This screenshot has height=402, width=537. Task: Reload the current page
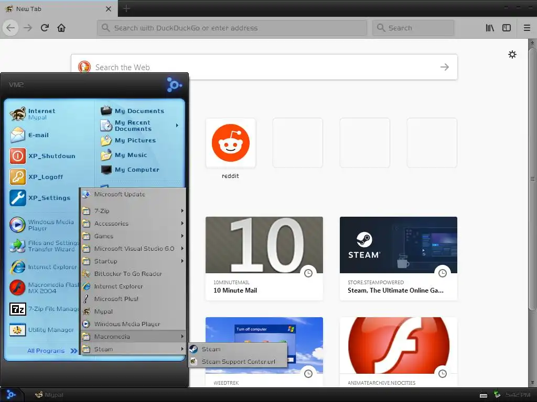(45, 28)
